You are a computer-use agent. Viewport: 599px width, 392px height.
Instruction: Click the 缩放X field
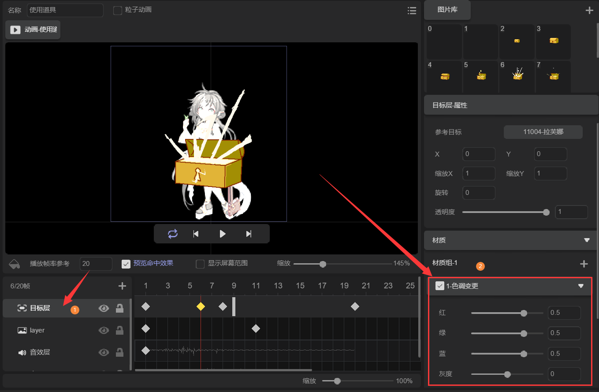pos(479,173)
